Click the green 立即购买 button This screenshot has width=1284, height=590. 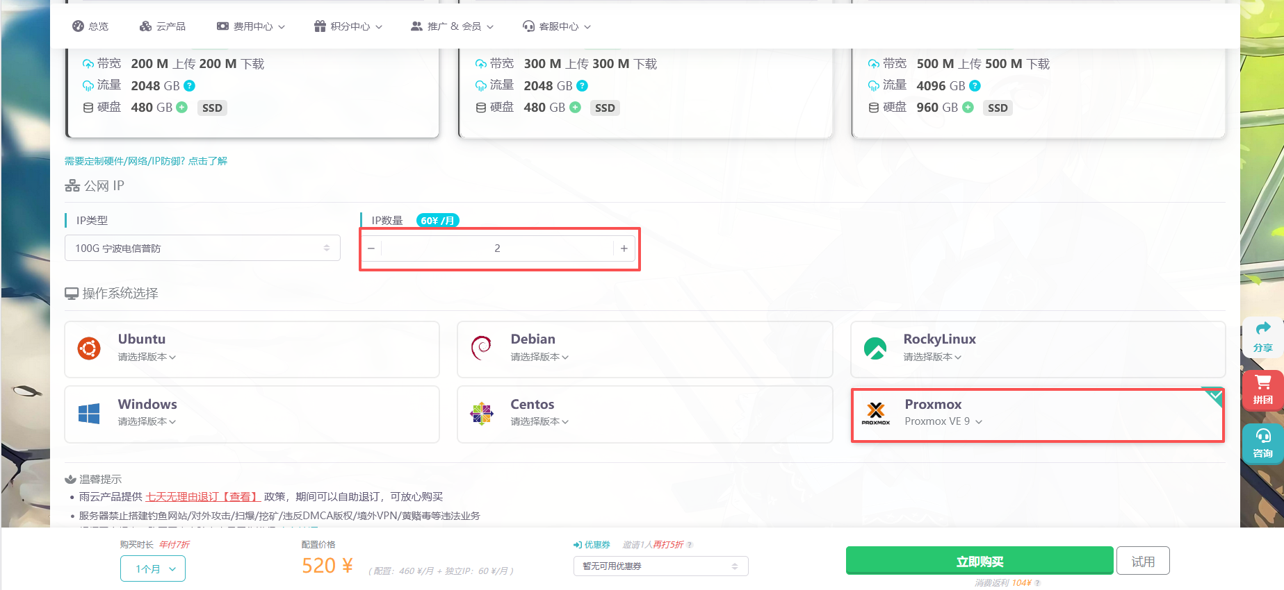pyautogui.click(x=979, y=561)
